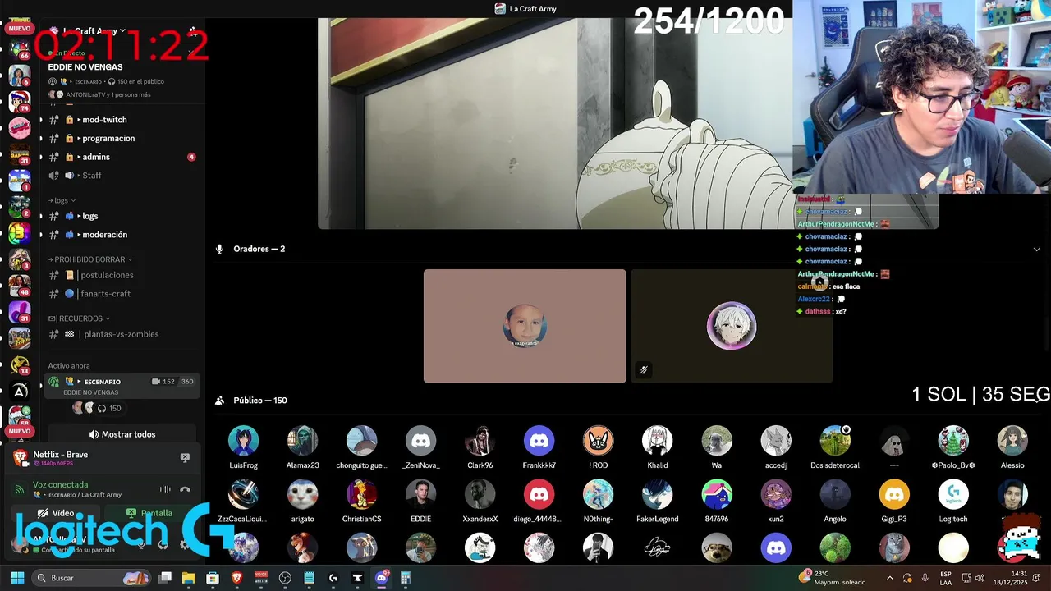Select the server icon showing letter A

click(20, 392)
